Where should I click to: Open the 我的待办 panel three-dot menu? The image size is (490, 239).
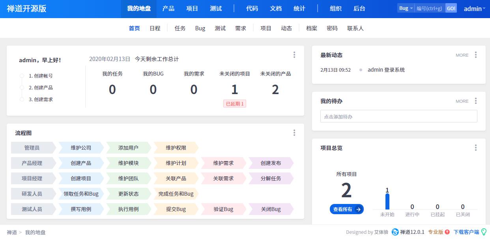(476, 101)
